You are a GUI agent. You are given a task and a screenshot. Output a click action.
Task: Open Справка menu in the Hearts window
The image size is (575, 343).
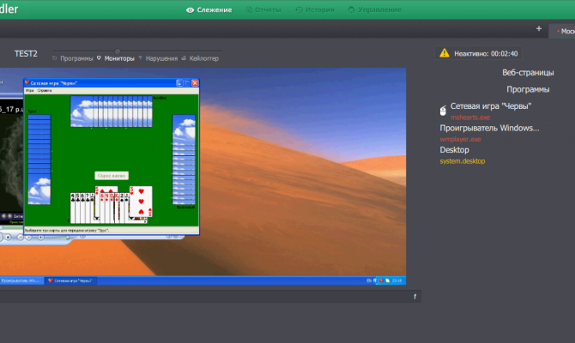pos(45,90)
